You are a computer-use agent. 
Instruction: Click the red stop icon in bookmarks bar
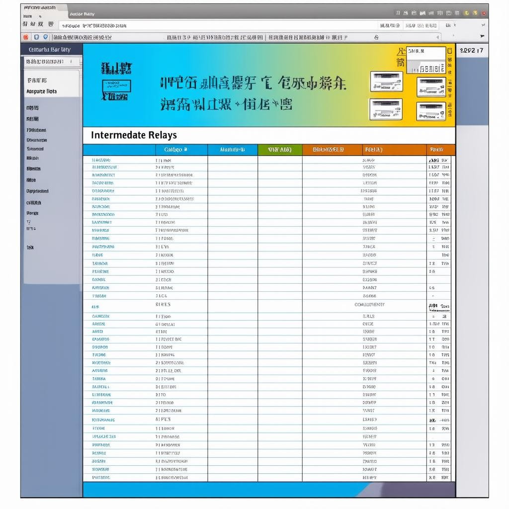(26, 37)
